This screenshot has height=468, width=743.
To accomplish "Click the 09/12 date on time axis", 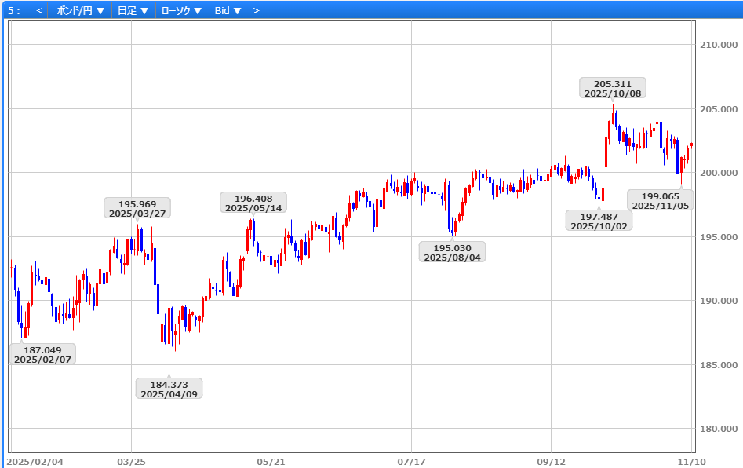I will coord(552,461).
